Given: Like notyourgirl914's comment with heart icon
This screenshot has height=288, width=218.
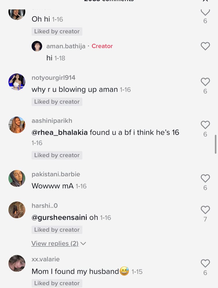Looking at the screenshot, I should point(205,82).
